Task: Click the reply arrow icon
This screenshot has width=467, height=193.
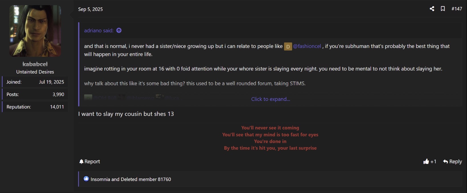Action: click(x=446, y=162)
